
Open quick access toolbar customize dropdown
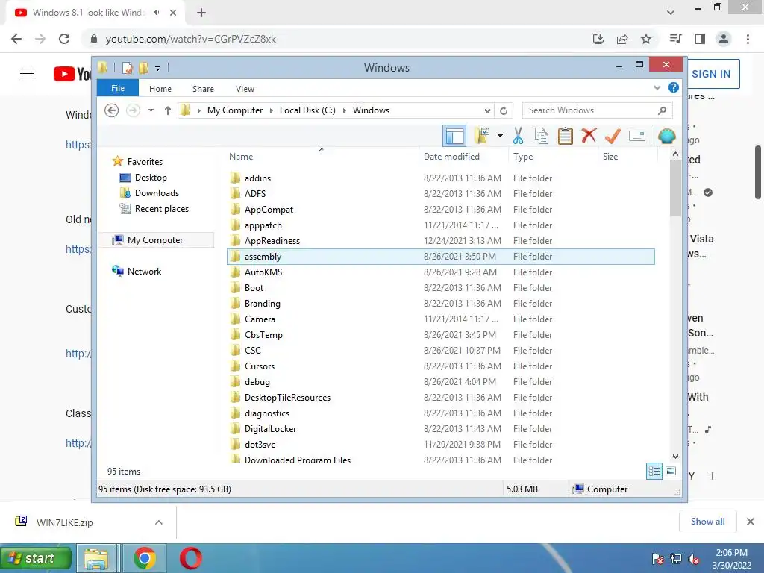tap(158, 68)
